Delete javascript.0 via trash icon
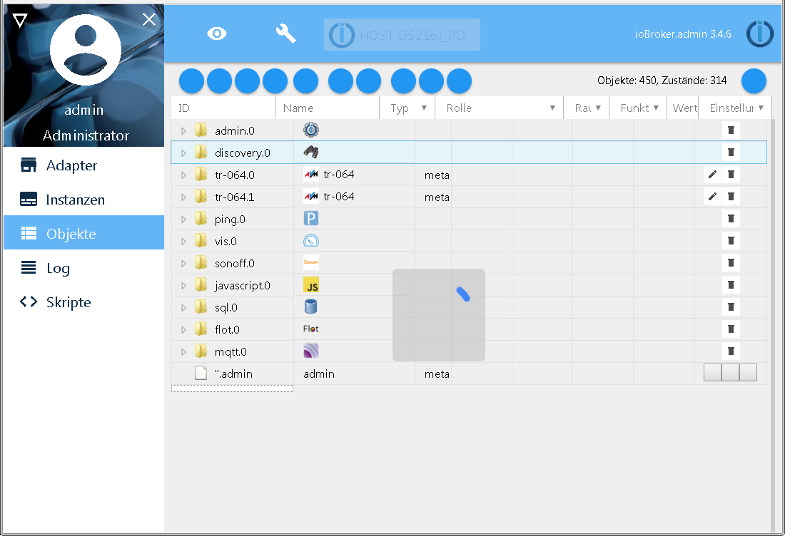The image size is (785, 536). 731,284
